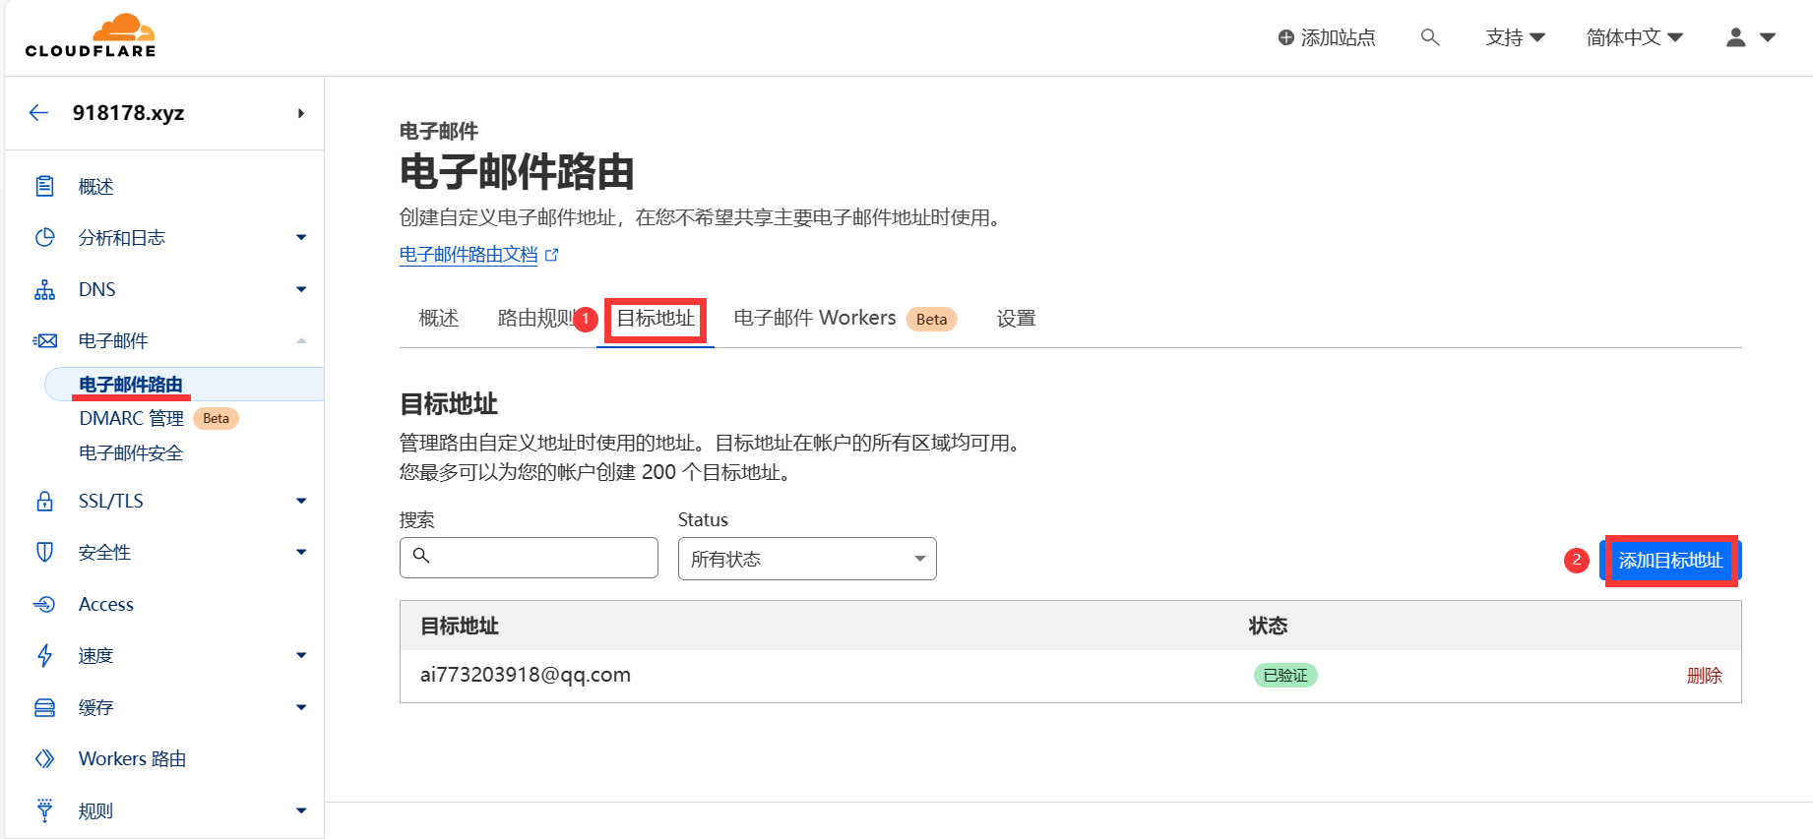Image resolution: width=1813 pixels, height=839 pixels.
Task: Open the user account menu icon
Action: 1736,37
